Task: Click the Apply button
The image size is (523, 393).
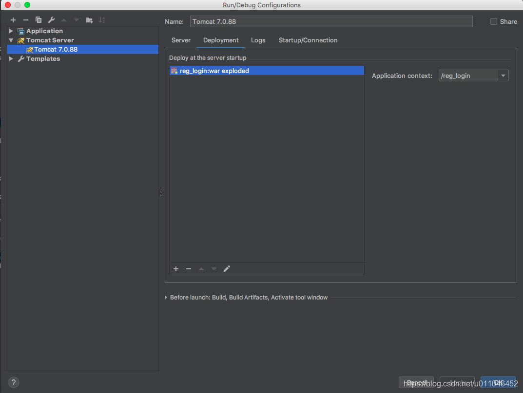Action: click(x=457, y=382)
